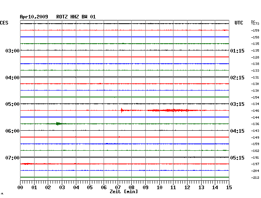Select the 06:00 local time label
The width and height of the screenshot is (261, 198).
pos(12,131)
